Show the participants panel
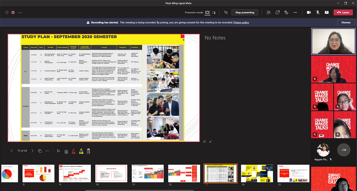The height and width of the screenshot is (191, 357). 268,12
